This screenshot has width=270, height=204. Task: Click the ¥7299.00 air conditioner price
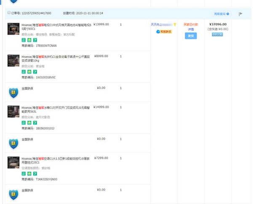point(101,158)
